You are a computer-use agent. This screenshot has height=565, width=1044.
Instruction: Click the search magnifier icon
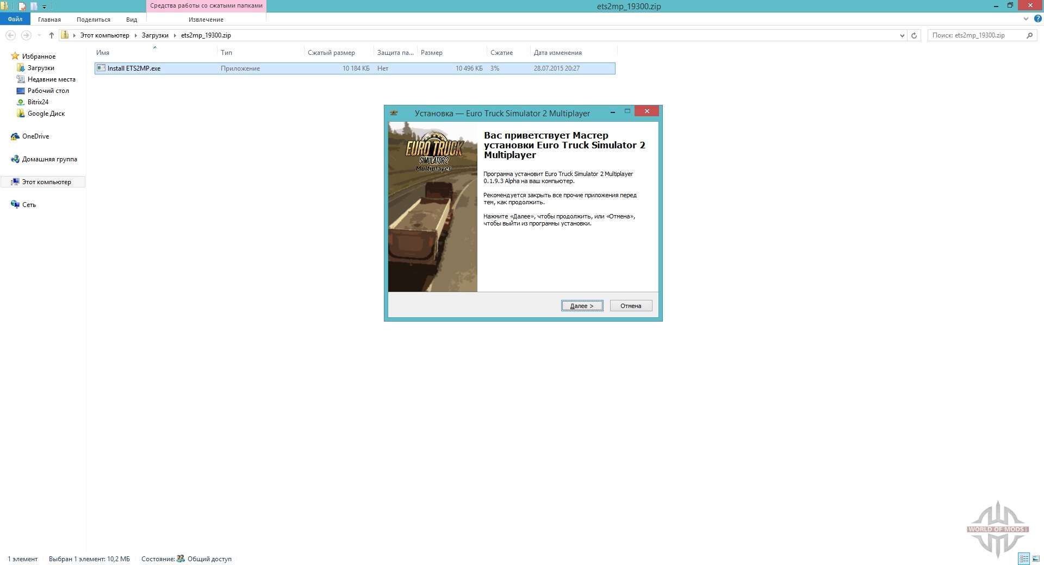click(x=1029, y=35)
